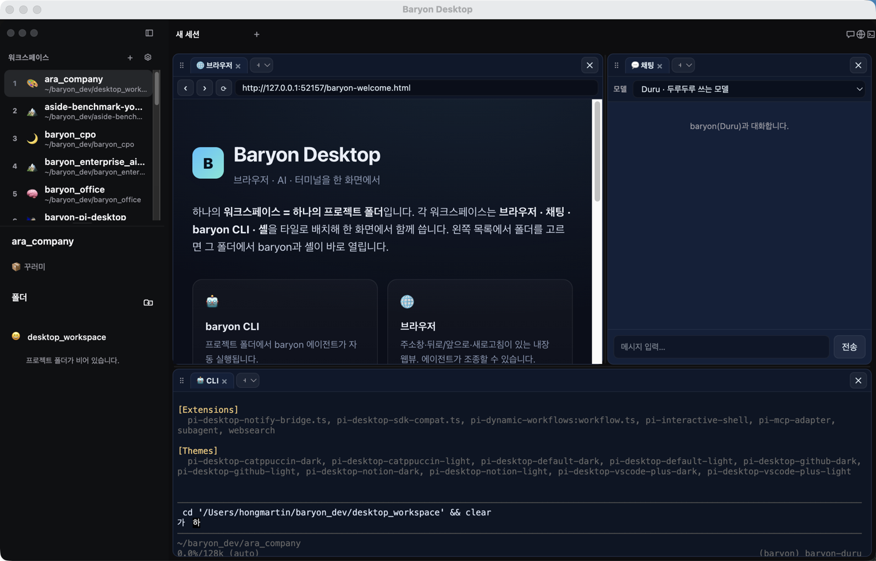Click the 폴더 section heading
The image size is (876, 561).
[19, 298]
